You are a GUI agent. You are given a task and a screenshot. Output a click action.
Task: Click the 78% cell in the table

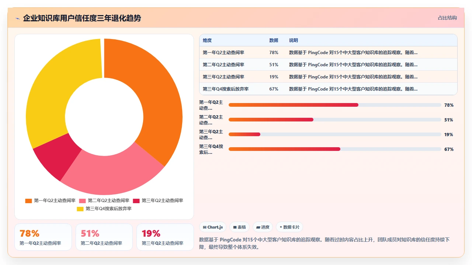tap(274, 53)
